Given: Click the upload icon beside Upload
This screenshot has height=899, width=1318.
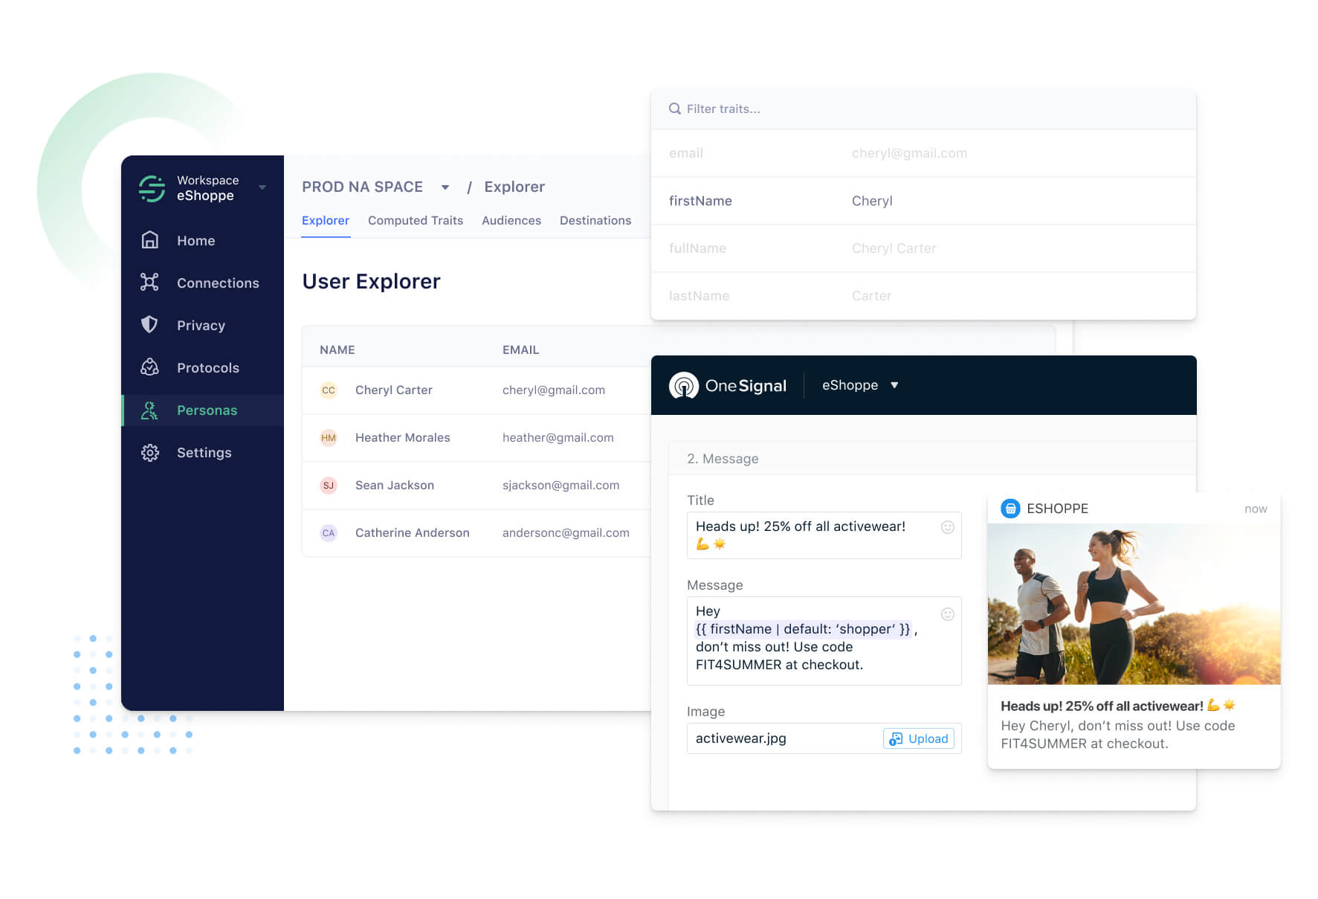Looking at the screenshot, I should coord(896,738).
